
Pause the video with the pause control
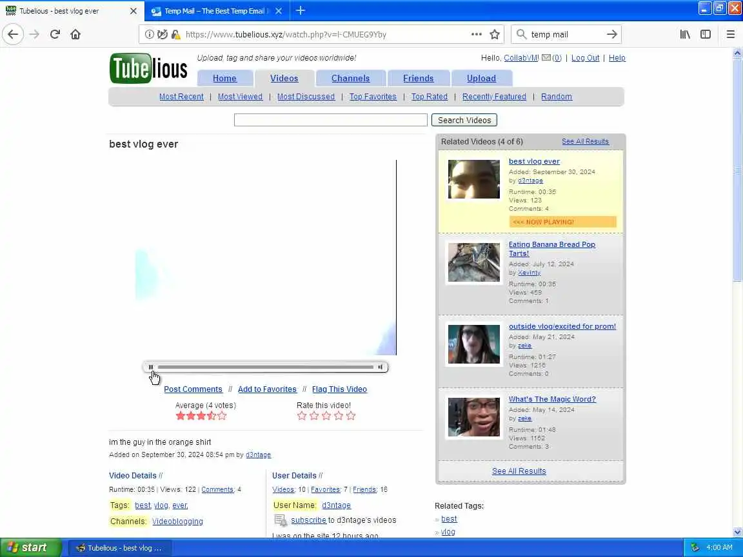click(151, 367)
